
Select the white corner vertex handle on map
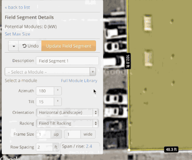click(129, 150)
